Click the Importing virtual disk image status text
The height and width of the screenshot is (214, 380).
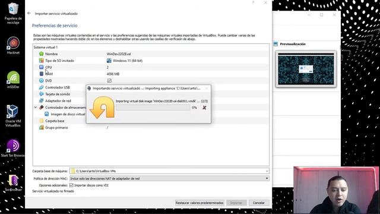click(161, 101)
